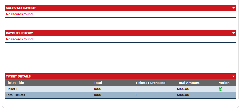Click Ticket 1's $100.00 amount
This screenshot has width=241, height=110.
coord(183,89)
